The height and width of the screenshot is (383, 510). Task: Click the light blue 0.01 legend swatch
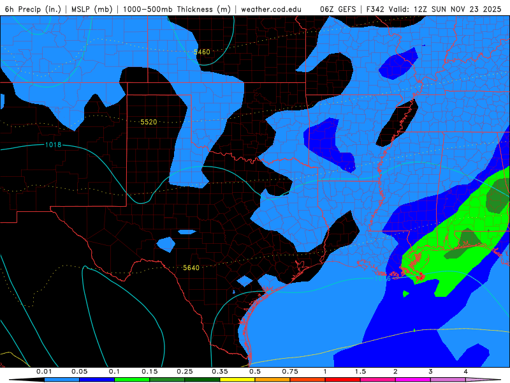pyautogui.click(x=62, y=380)
